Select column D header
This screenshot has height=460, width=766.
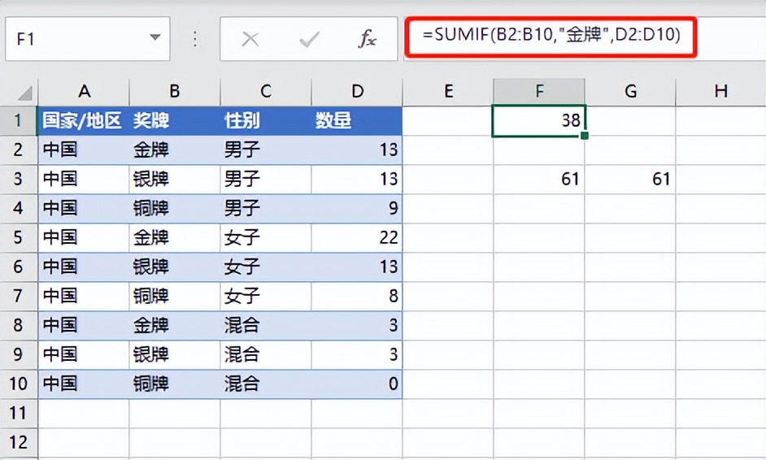[357, 91]
